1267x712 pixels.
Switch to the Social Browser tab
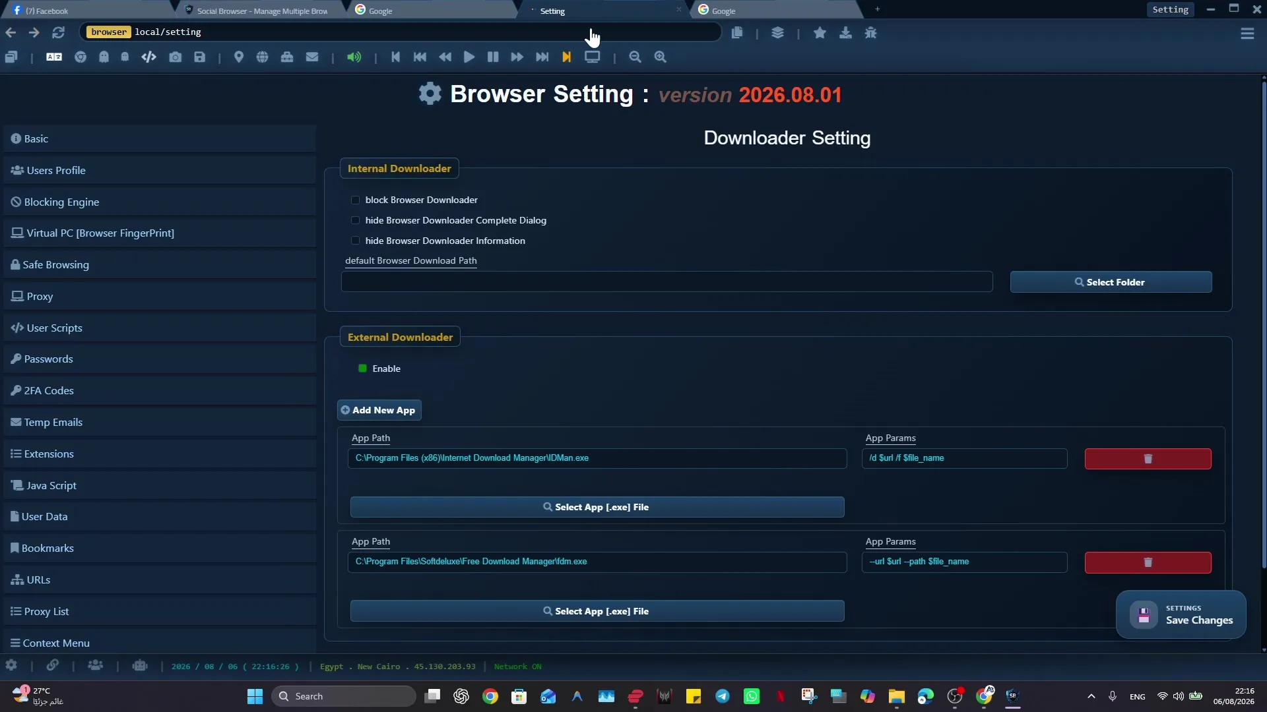click(262, 11)
